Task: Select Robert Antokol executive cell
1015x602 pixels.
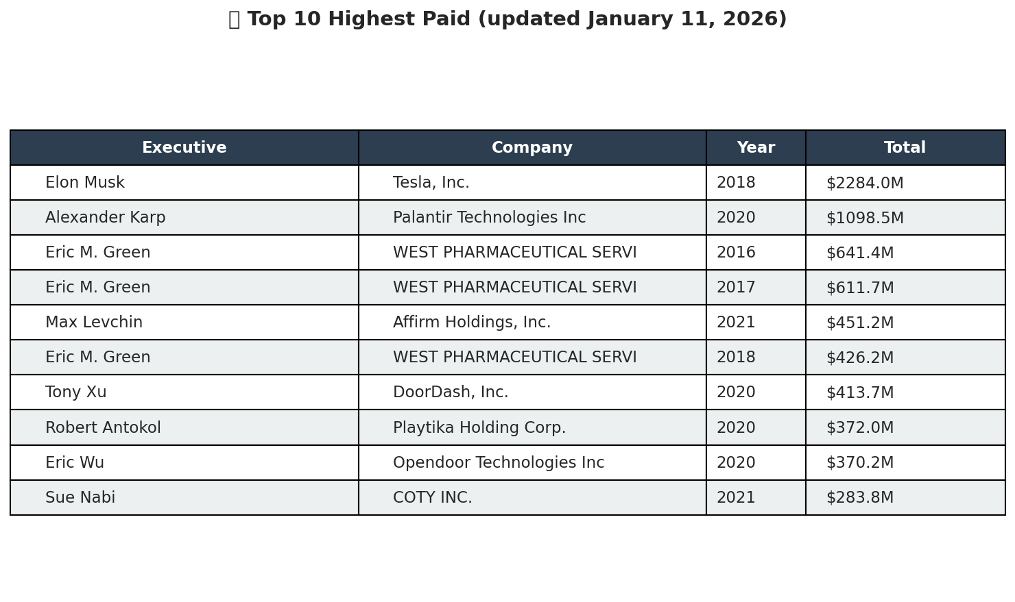Action: [x=184, y=427]
